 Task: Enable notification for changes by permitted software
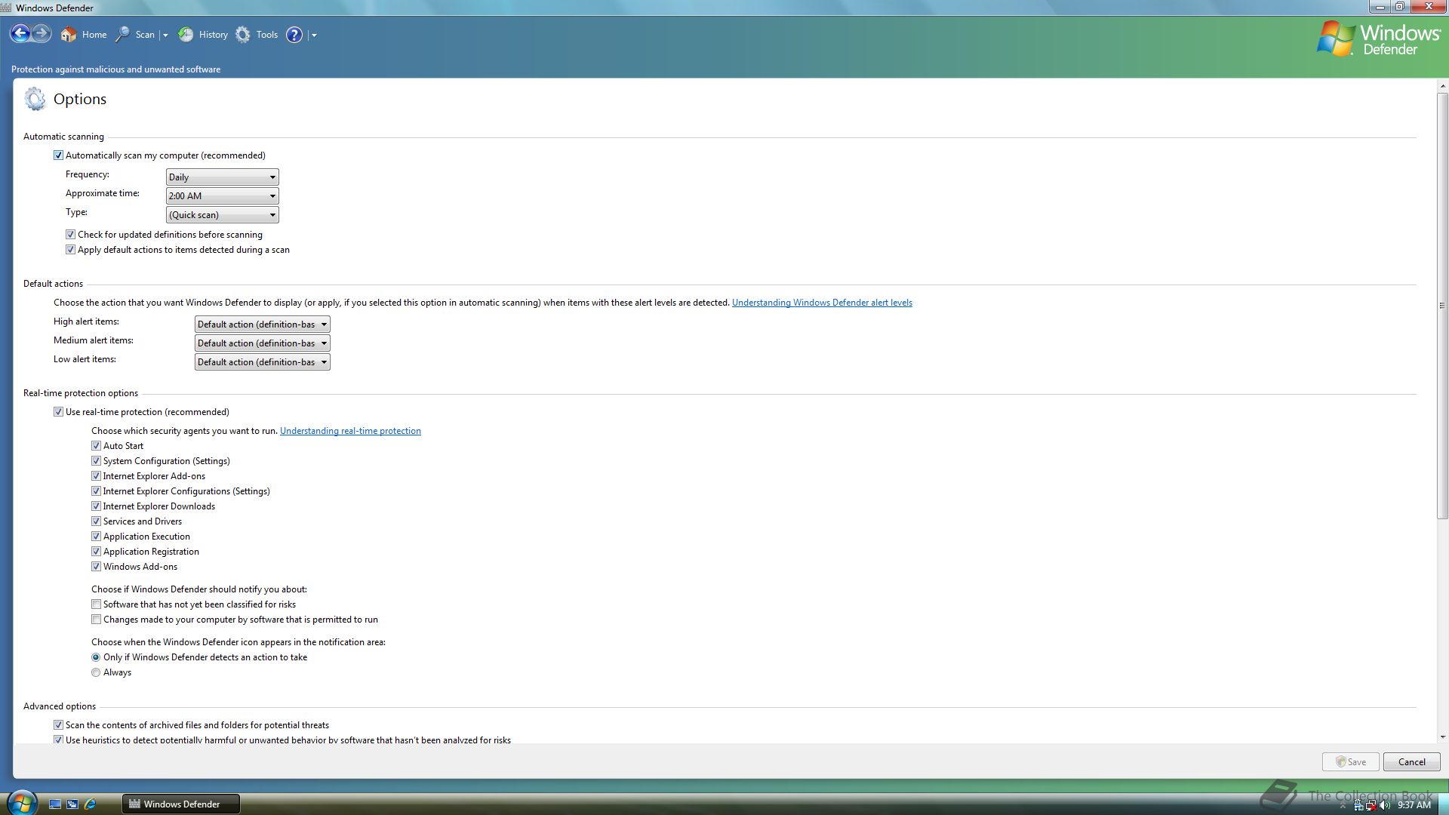coord(96,620)
